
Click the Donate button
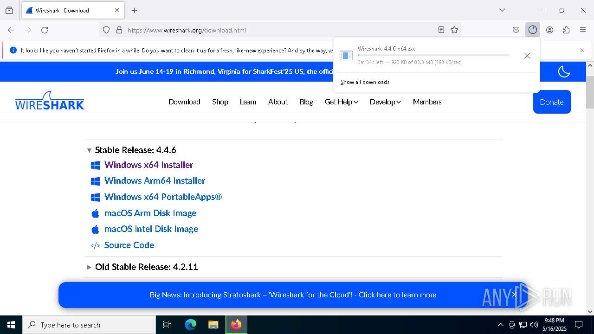pyautogui.click(x=552, y=102)
